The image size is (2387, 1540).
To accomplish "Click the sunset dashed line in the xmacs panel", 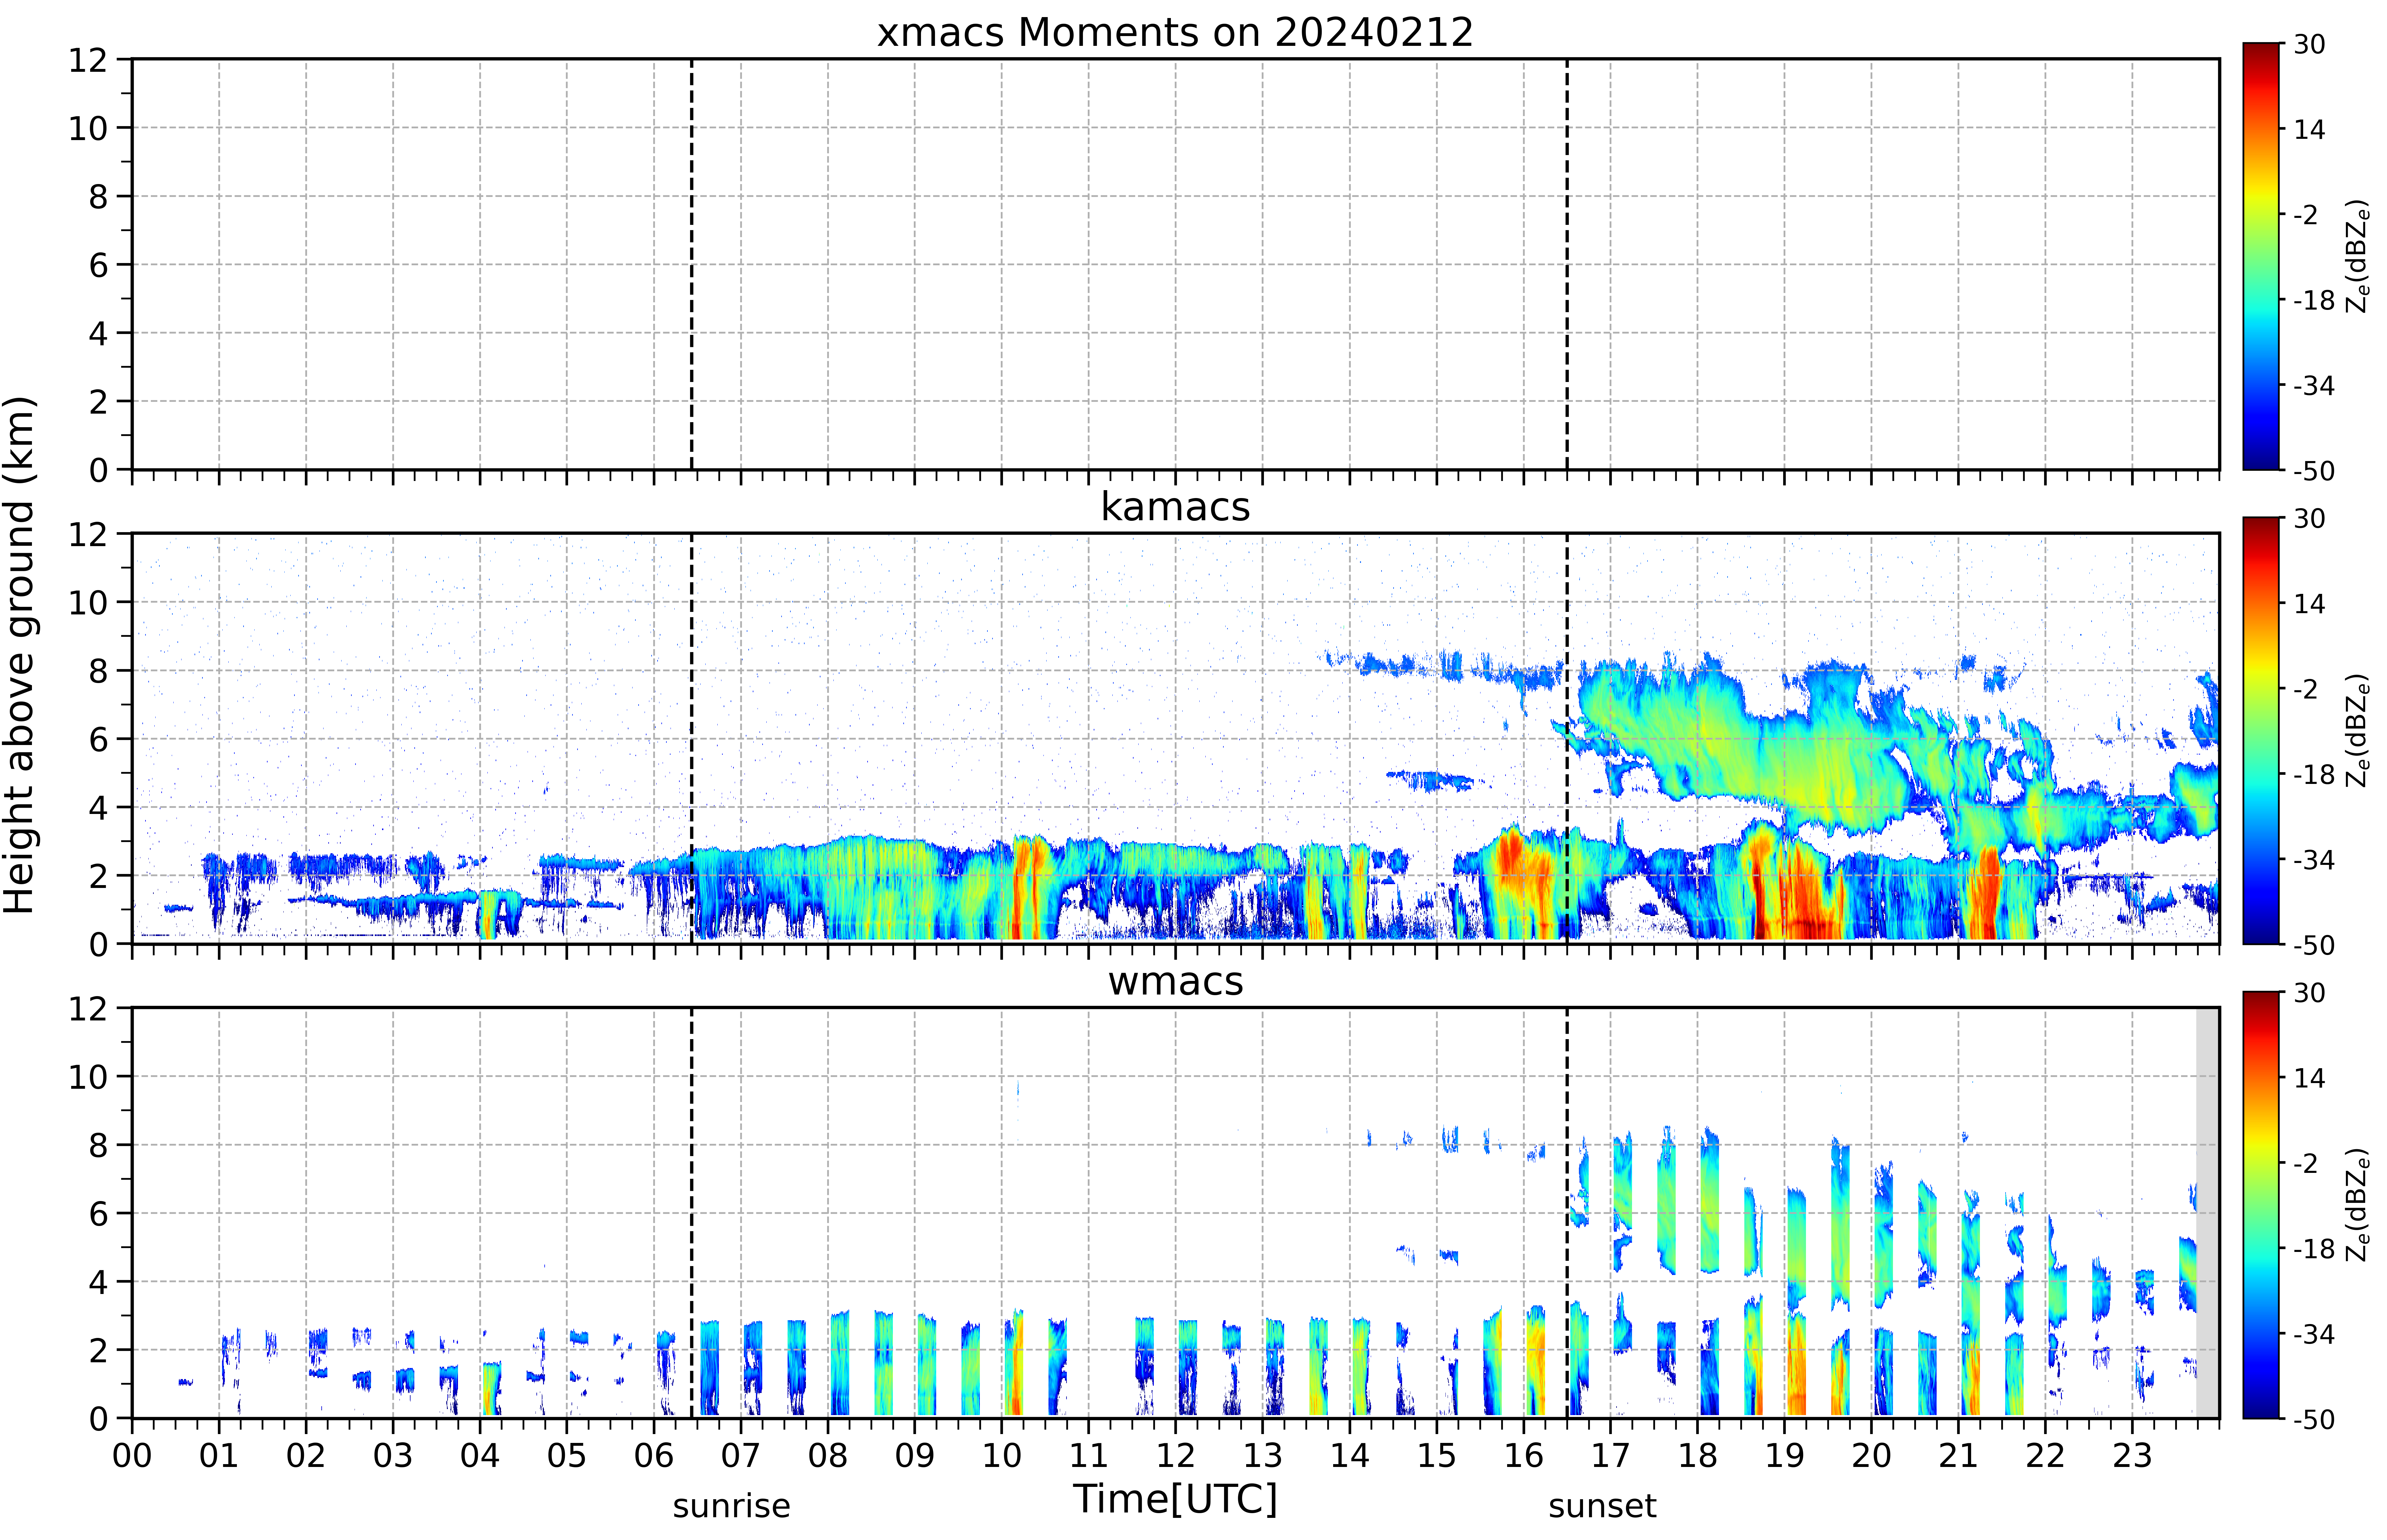I will click(1566, 264).
